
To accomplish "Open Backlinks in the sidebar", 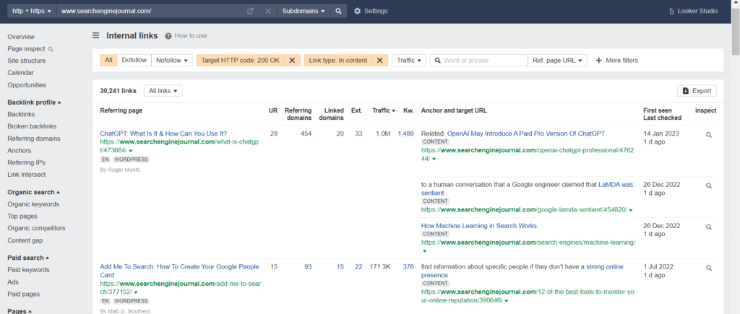I will point(21,115).
